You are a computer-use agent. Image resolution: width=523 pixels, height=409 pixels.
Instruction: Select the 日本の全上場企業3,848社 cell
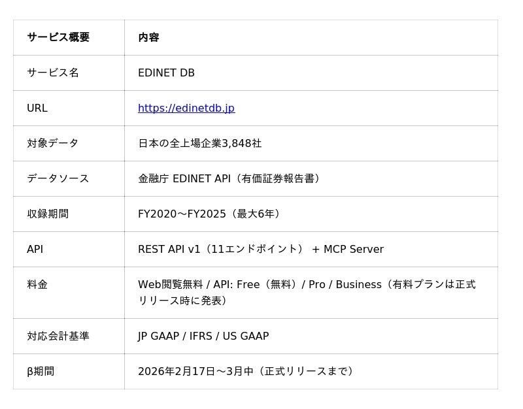click(x=199, y=144)
